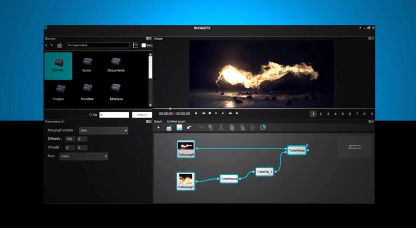Click the Import button

click(x=142, y=115)
